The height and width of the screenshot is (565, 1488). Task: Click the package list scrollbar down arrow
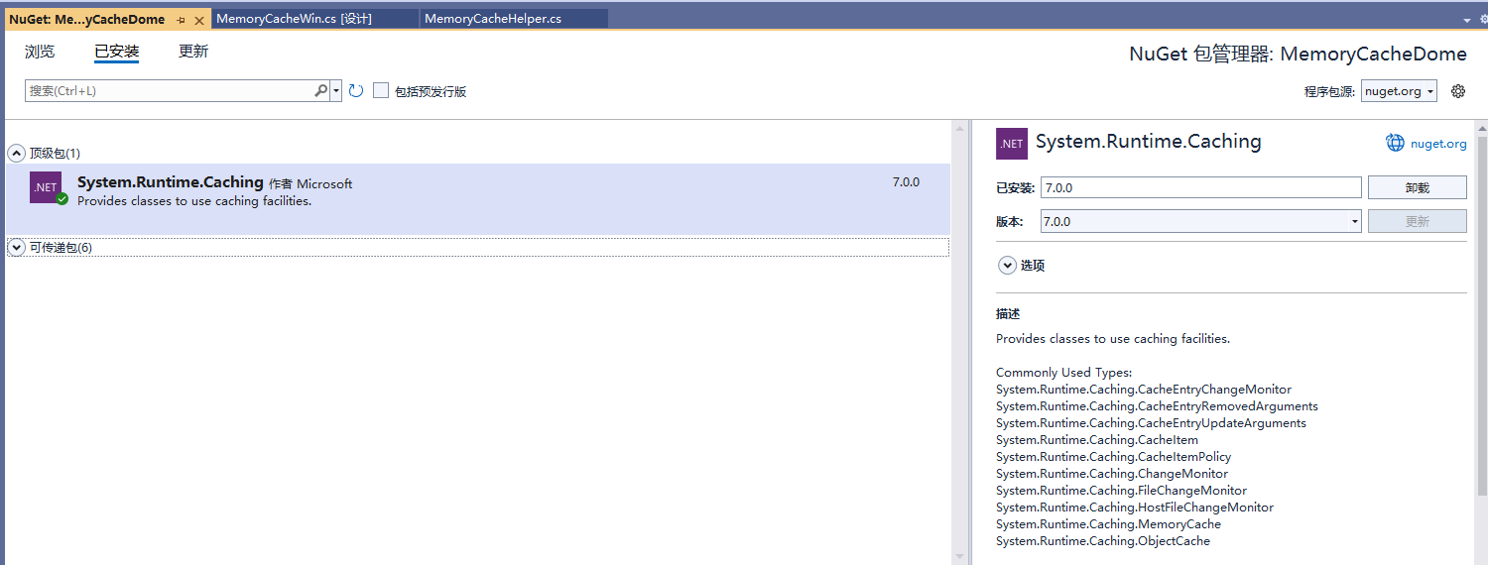click(959, 557)
